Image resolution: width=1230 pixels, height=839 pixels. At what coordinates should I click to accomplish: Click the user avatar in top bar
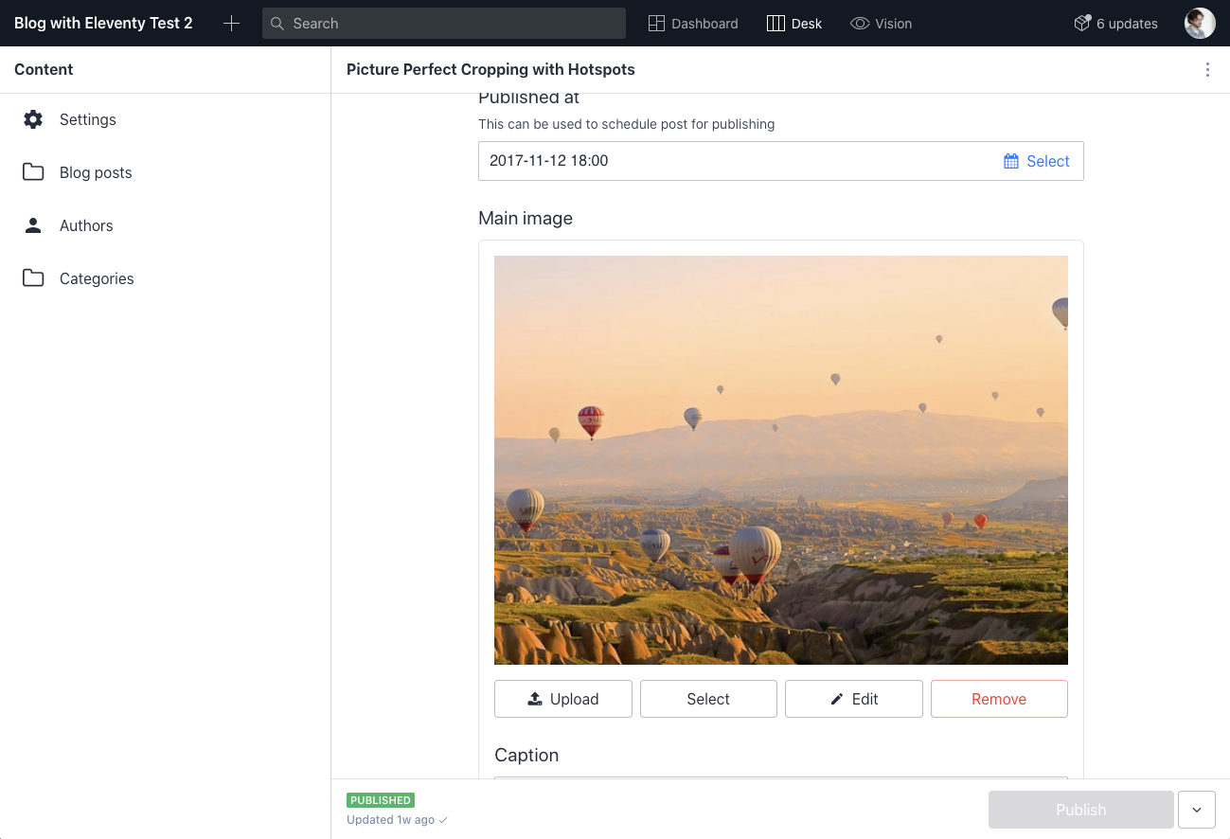[1199, 23]
